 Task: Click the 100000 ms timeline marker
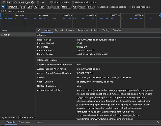[43, 15]
